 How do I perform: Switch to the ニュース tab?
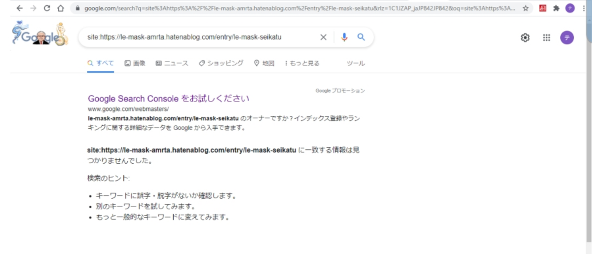pos(172,63)
